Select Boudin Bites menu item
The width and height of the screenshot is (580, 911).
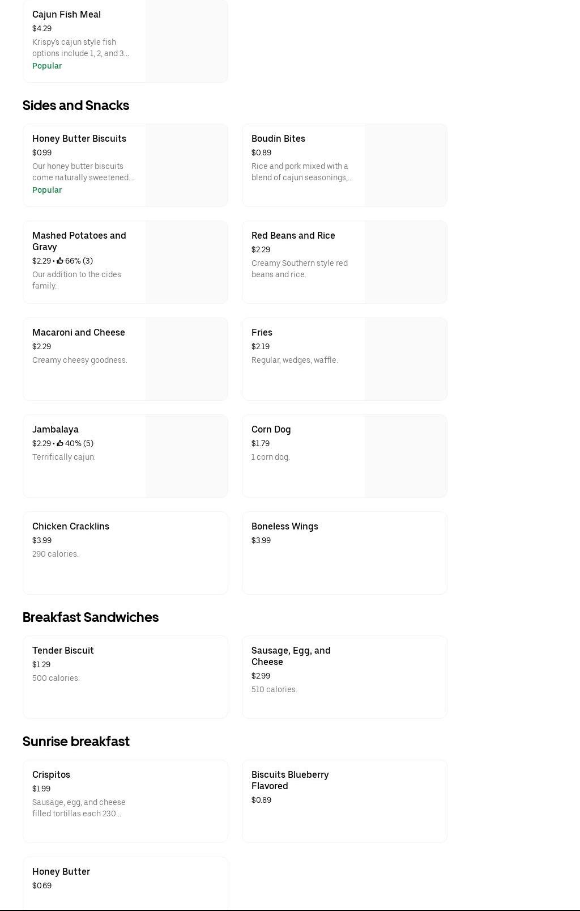tap(278, 139)
